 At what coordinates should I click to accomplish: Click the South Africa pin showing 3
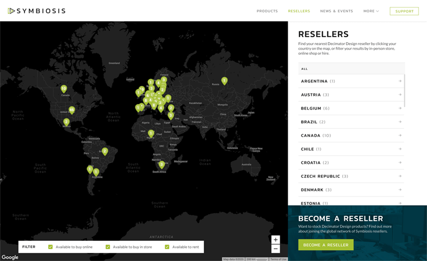click(x=162, y=165)
